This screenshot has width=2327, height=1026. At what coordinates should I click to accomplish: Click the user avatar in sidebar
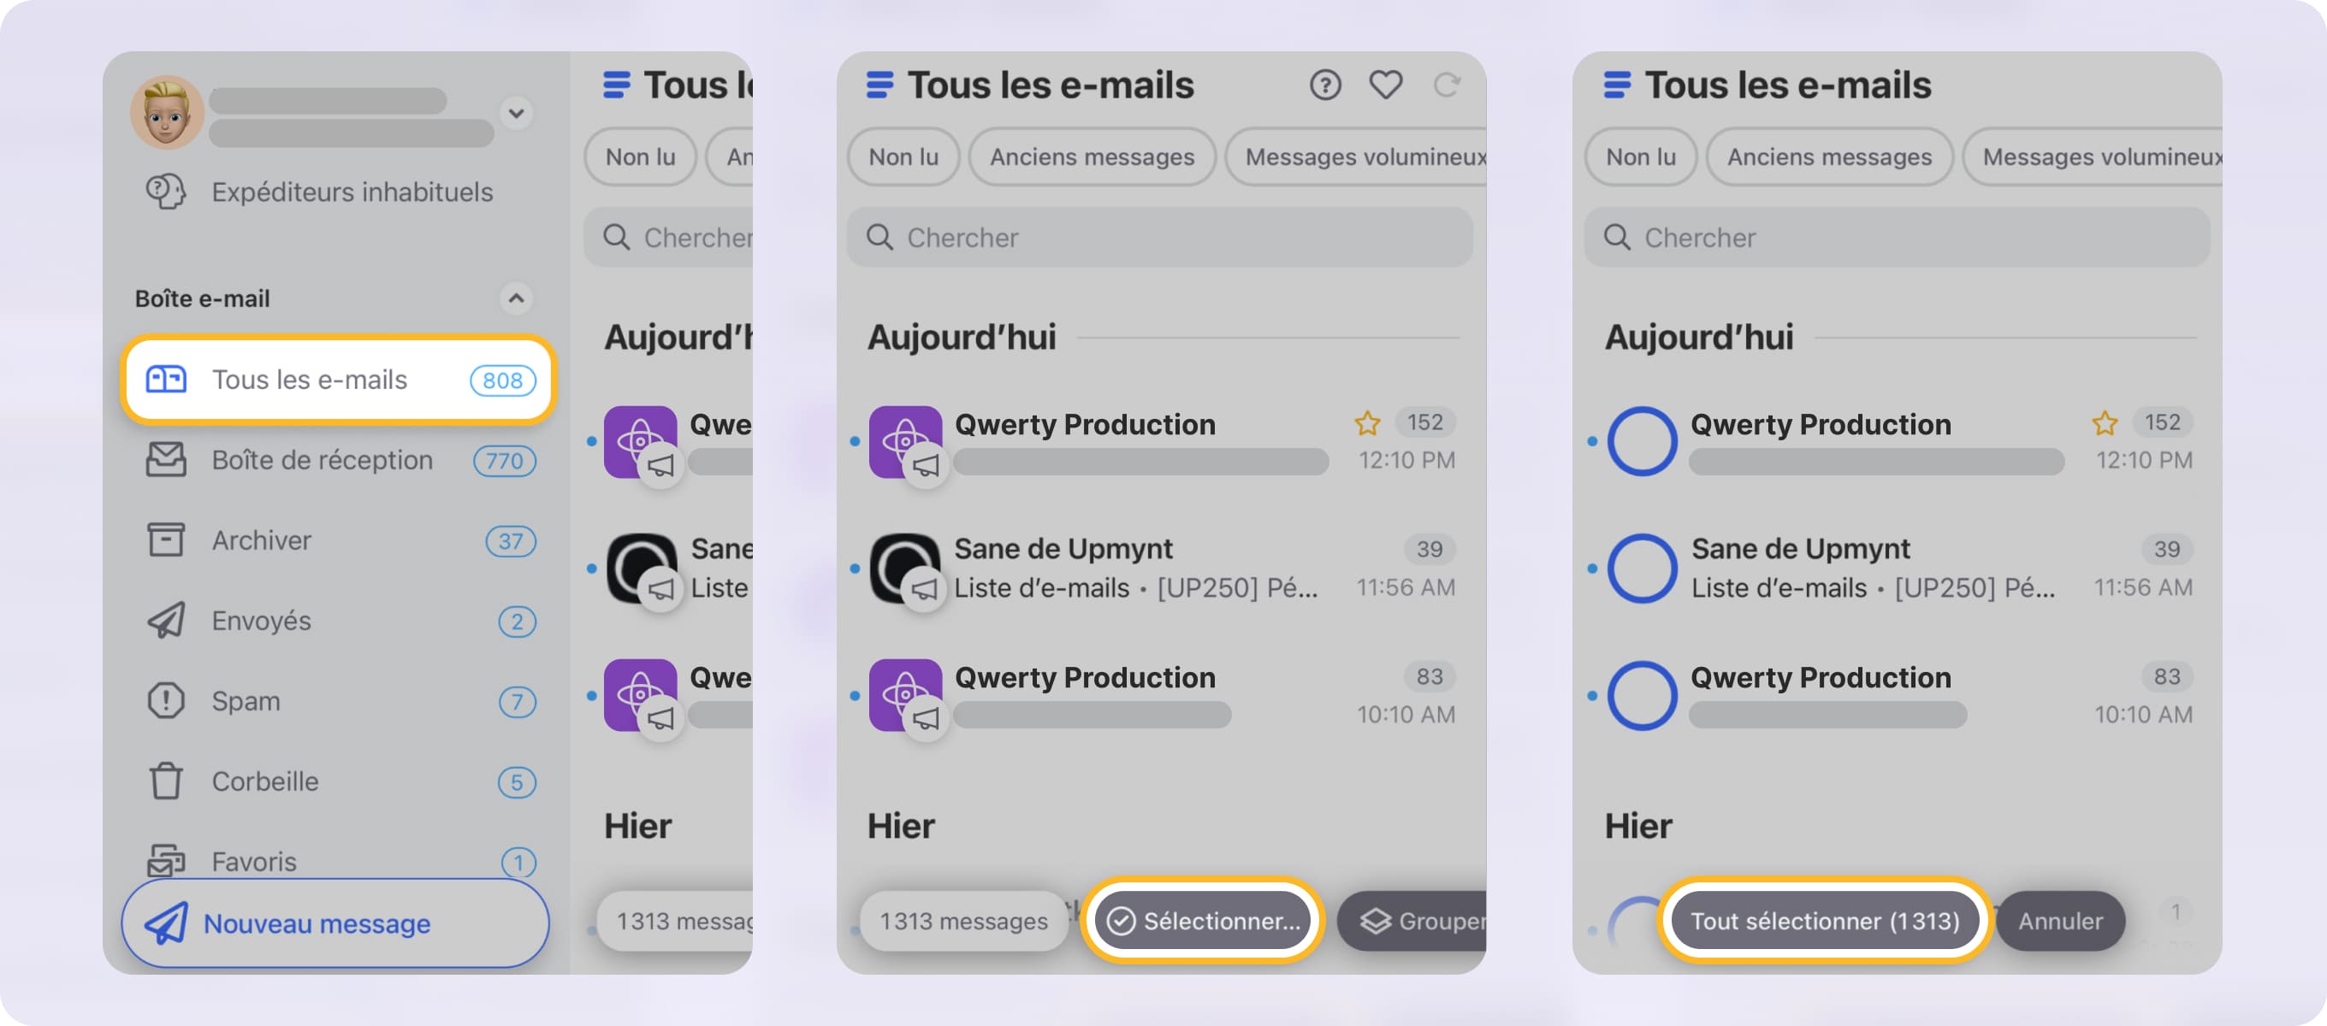167,113
